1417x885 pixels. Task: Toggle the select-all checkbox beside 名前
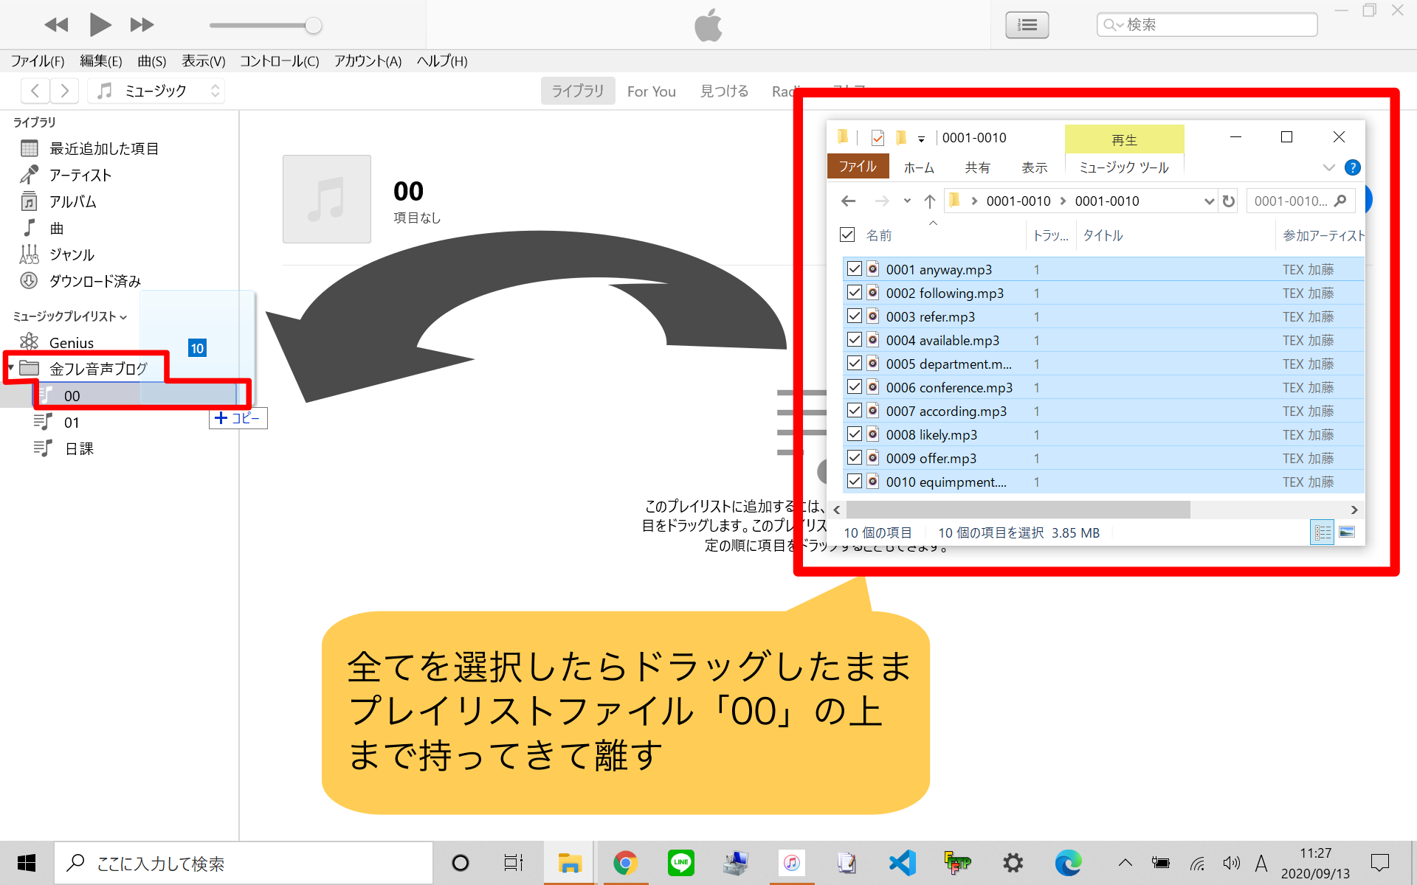(x=847, y=235)
